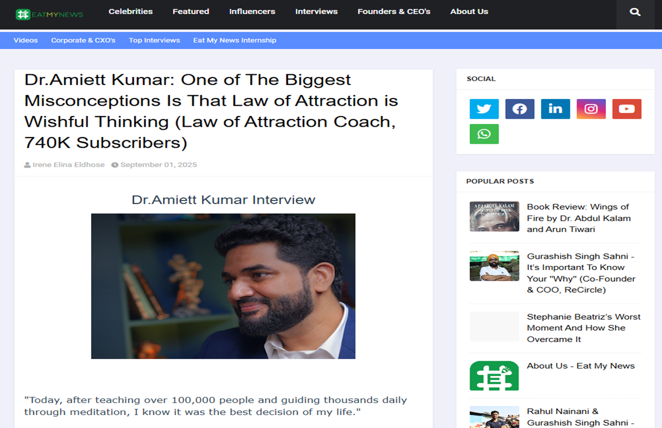Image resolution: width=662 pixels, height=428 pixels.
Task: Open Wings of Fire book review post
Action: (579, 218)
